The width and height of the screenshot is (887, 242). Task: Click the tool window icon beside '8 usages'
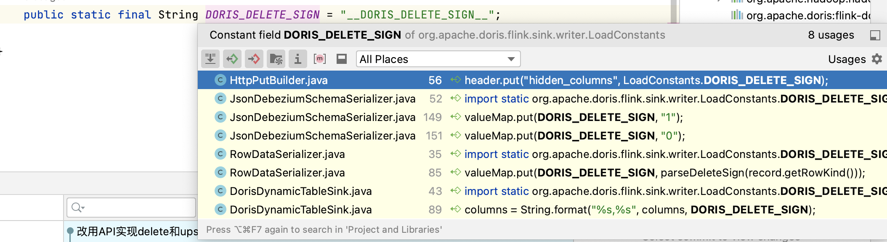pyautogui.click(x=875, y=35)
